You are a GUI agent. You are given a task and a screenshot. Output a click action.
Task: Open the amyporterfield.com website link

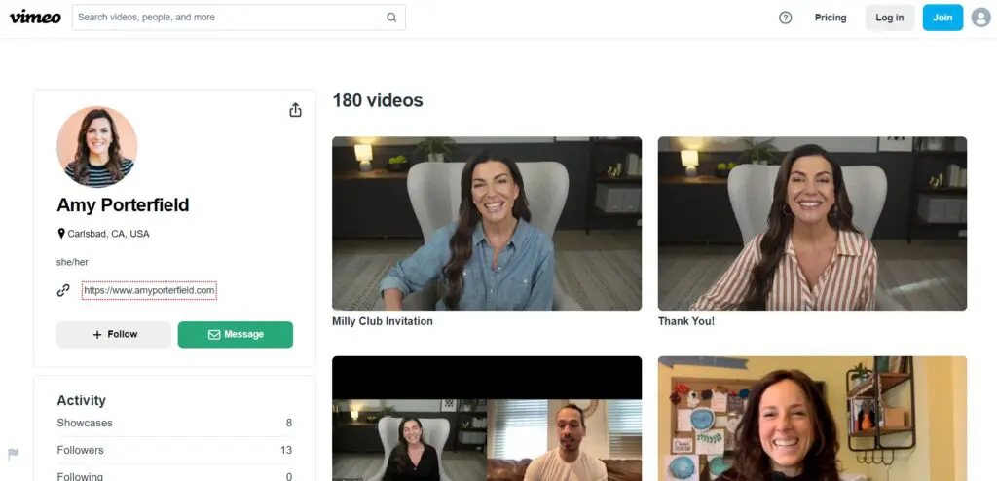(x=149, y=291)
